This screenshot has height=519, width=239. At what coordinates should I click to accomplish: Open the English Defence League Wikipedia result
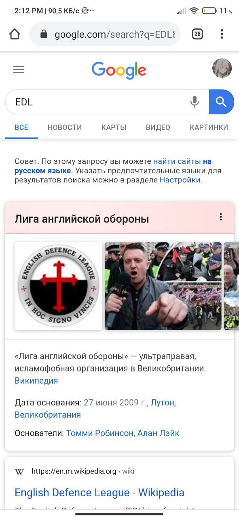(99, 493)
